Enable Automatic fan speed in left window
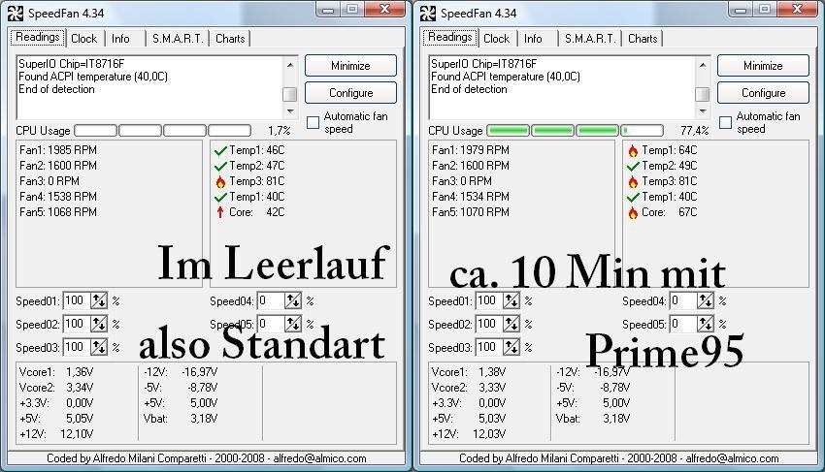 coord(313,122)
